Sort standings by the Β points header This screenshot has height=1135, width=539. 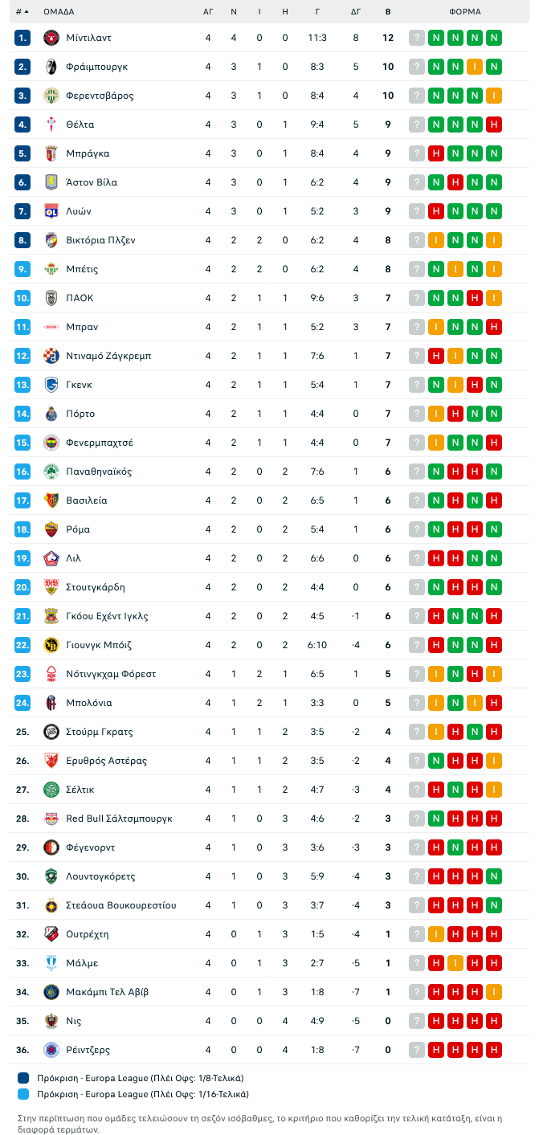point(388,12)
